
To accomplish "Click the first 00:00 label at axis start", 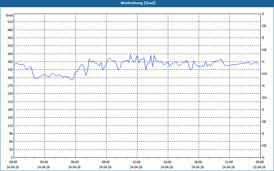I will pos(13,162).
